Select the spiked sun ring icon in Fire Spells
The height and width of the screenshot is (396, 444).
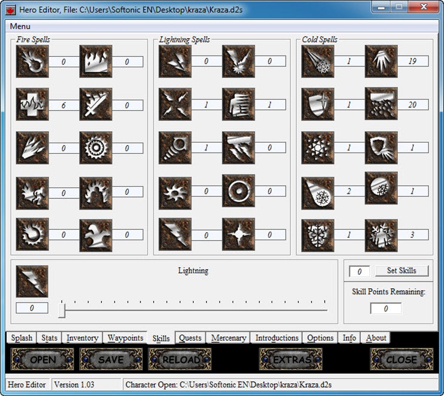pos(96,148)
